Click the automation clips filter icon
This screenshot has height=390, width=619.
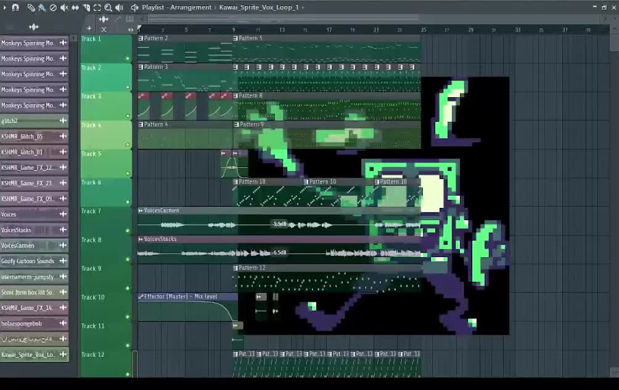(117, 19)
